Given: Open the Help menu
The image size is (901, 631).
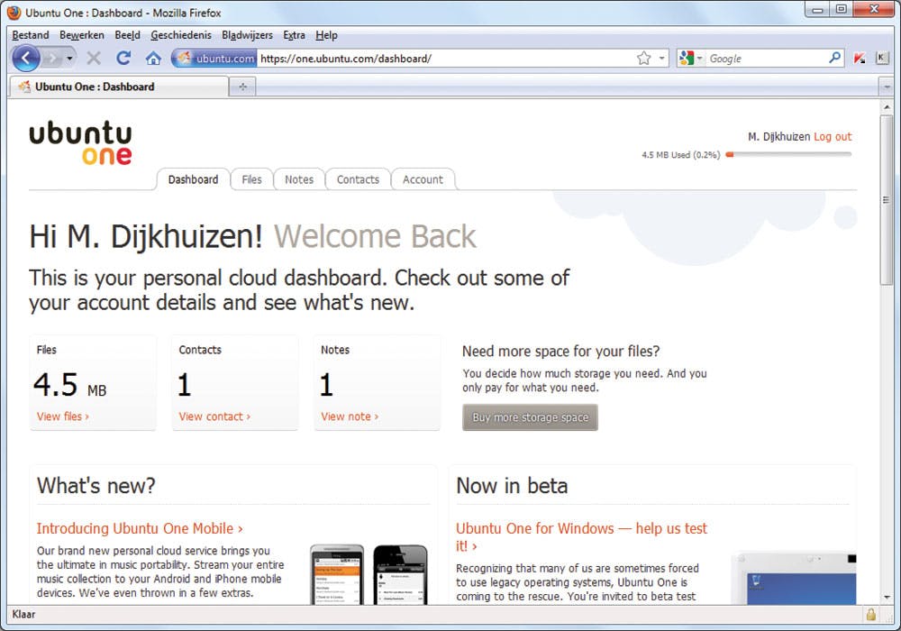Looking at the screenshot, I should [x=326, y=35].
